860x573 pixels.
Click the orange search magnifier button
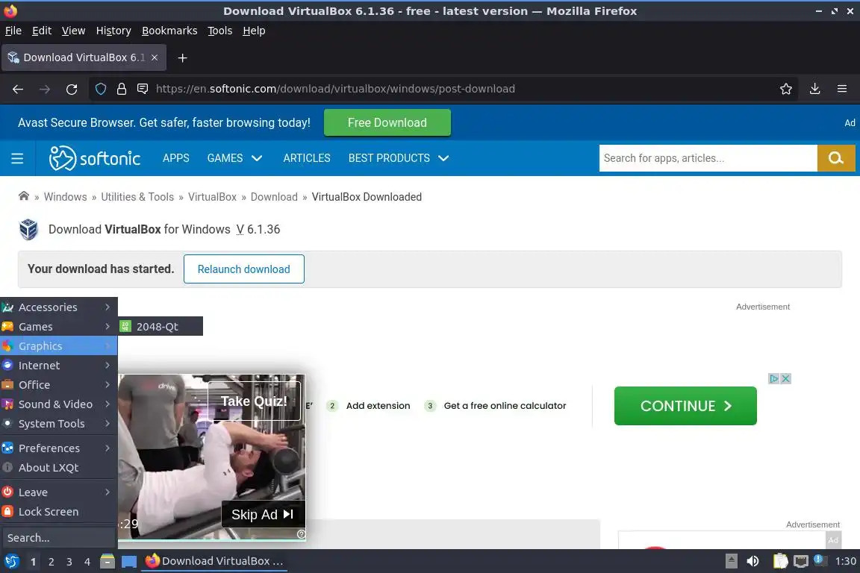[836, 158]
